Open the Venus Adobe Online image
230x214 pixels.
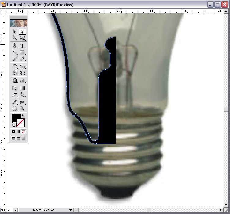[18, 23]
